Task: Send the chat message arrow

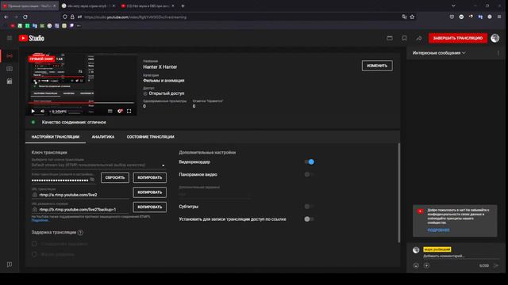Action: click(495, 266)
